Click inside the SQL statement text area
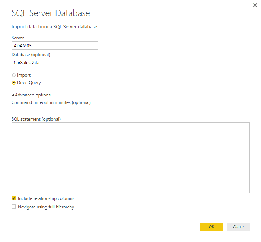 tap(130, 158)
